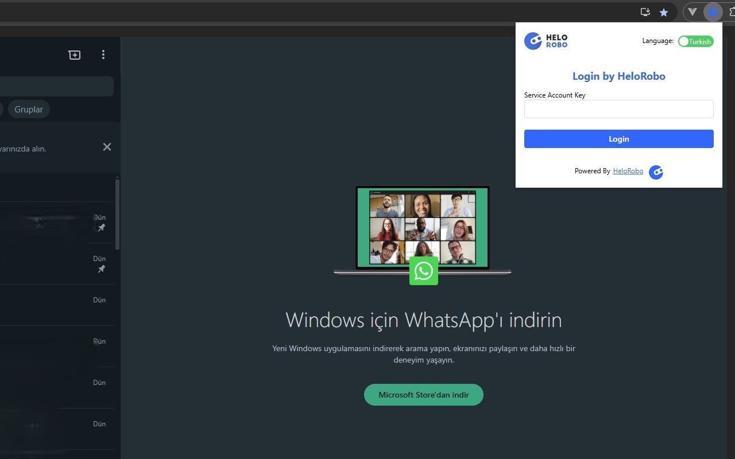Dismiss the WhatsApp notification banner
The width and height of the screenshot is (735, 459).
[107, 147]
